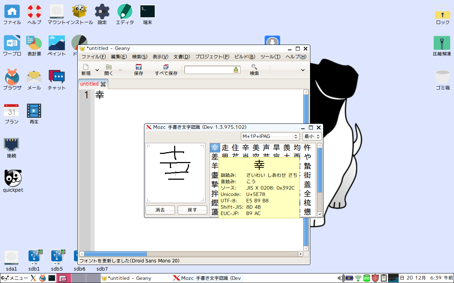Close the untitled tab with its X
Screen dimensions: 454x283
(103, 84)
